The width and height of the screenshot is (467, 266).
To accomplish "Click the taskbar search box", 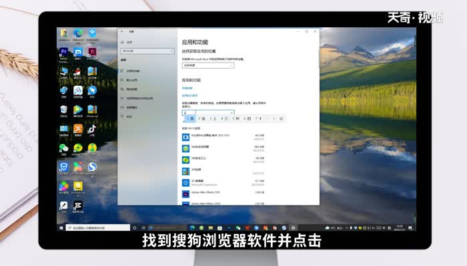I will tap(98, 227).
